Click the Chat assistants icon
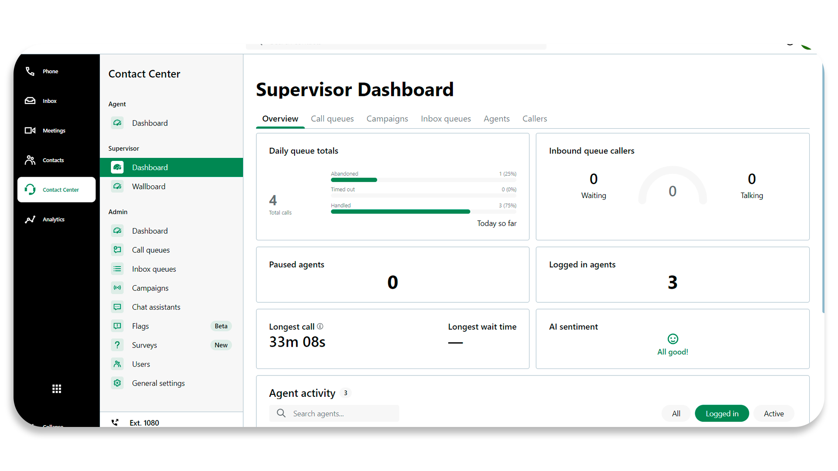 click(117, 307)
